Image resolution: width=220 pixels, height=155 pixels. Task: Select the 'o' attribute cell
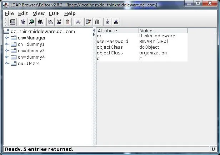pyautogui.click(x=117, y=59)
